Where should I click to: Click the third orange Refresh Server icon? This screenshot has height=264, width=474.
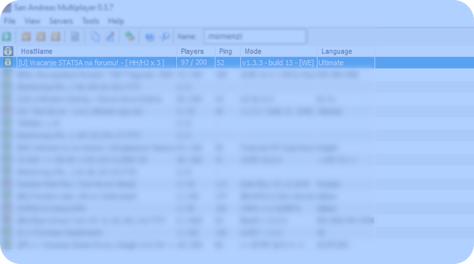click(x=55, y=37)
